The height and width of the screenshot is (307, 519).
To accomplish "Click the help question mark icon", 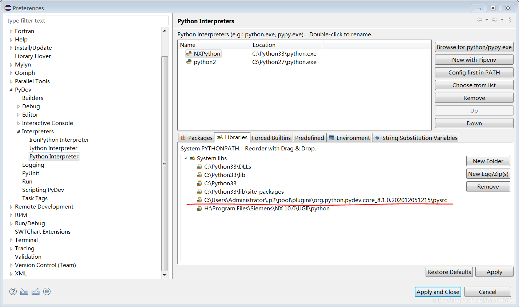I will click(13, 291).
